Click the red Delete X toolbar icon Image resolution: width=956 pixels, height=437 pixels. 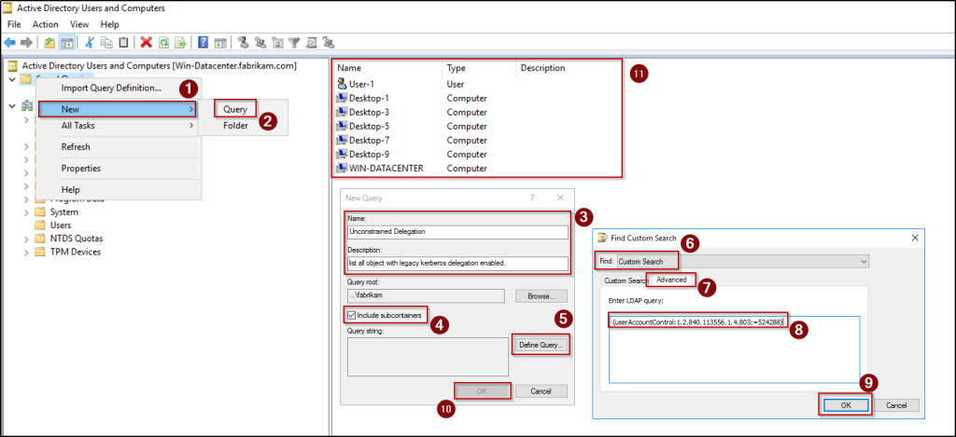point(146,42)
